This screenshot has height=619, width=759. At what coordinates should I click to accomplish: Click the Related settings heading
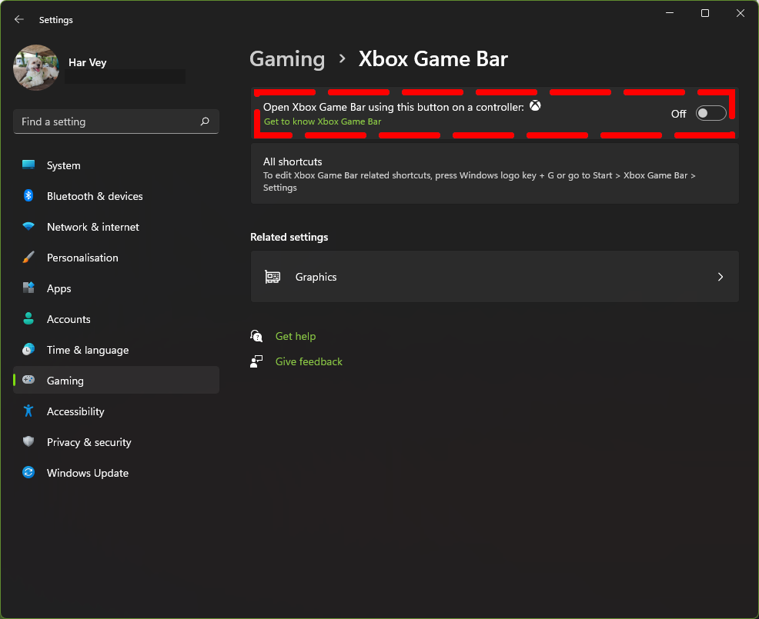[x=289, y=237]
